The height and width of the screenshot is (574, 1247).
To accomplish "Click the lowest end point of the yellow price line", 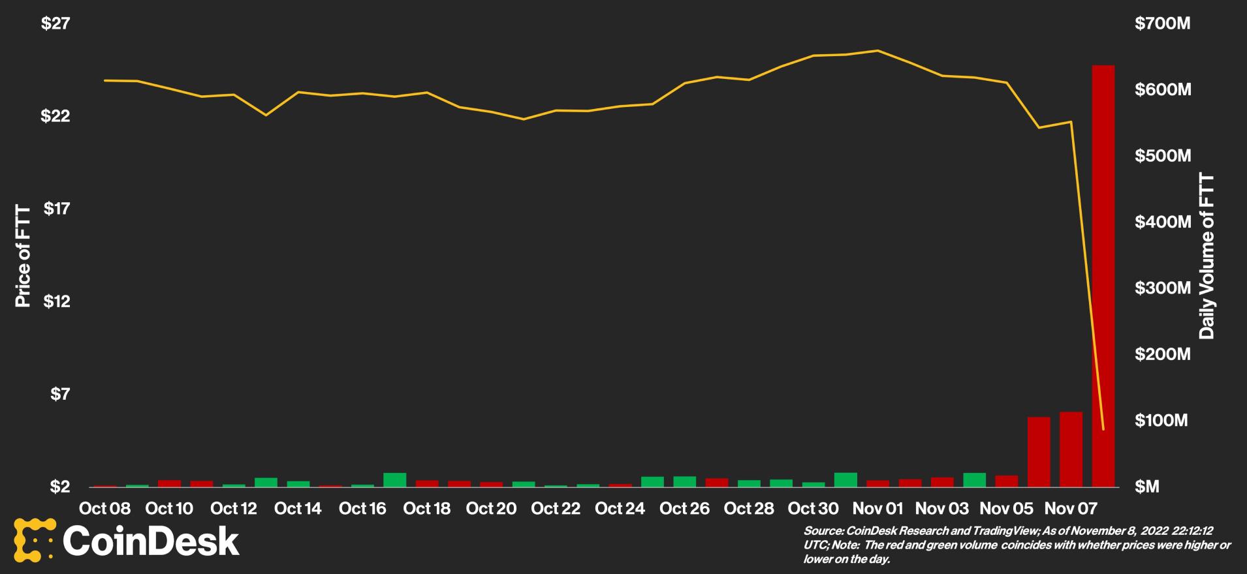I will click(x=1103, y=429).
